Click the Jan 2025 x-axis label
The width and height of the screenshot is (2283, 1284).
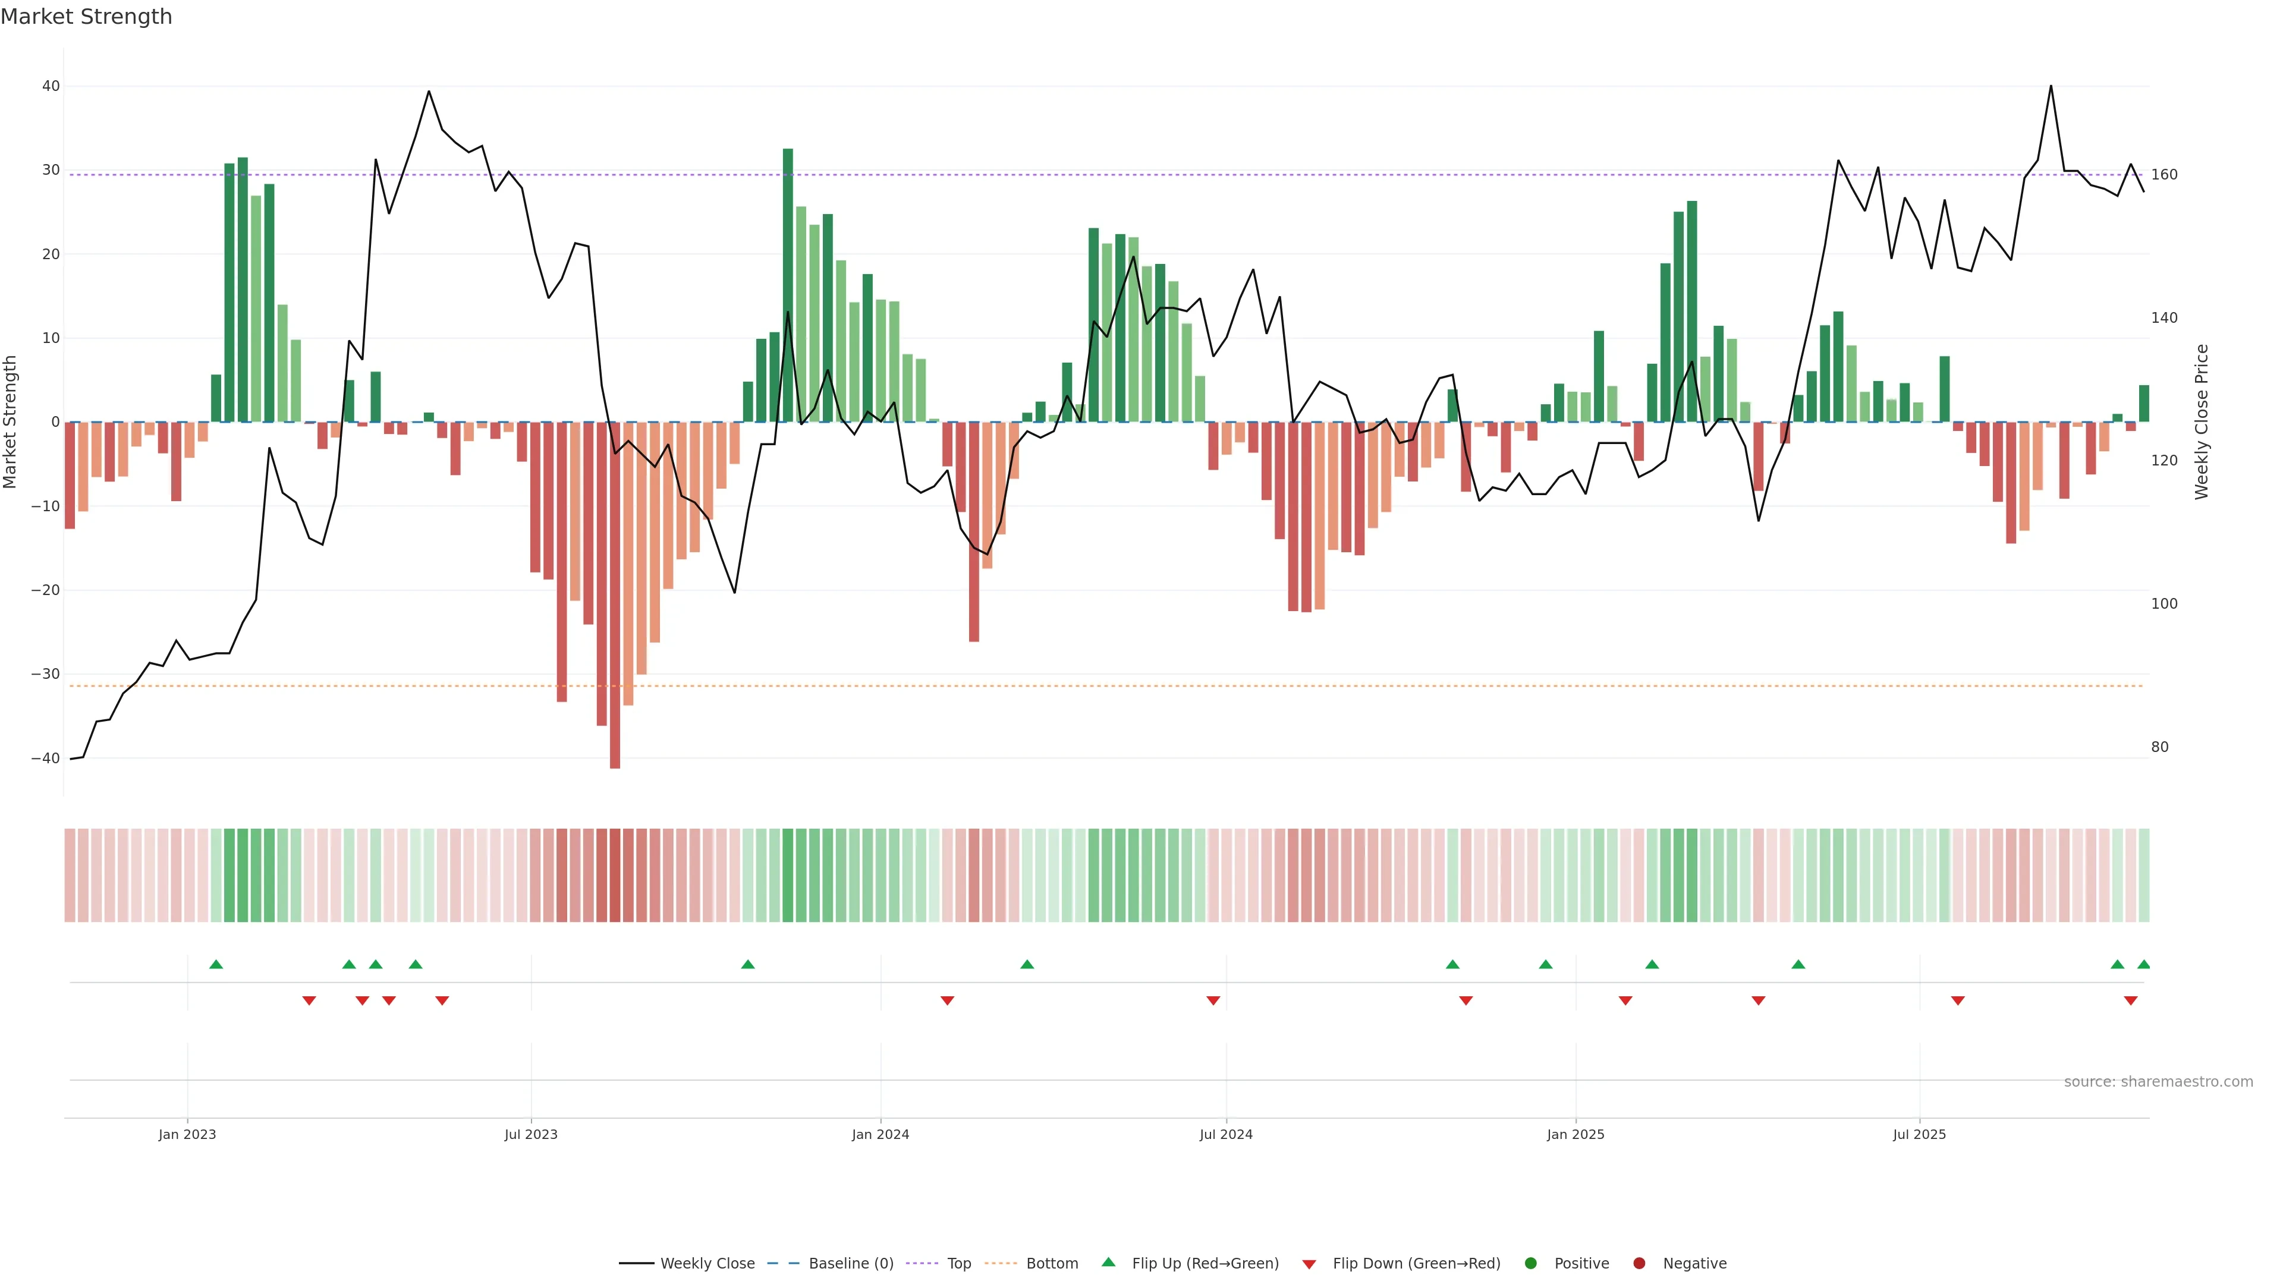coord(1575,1134)
